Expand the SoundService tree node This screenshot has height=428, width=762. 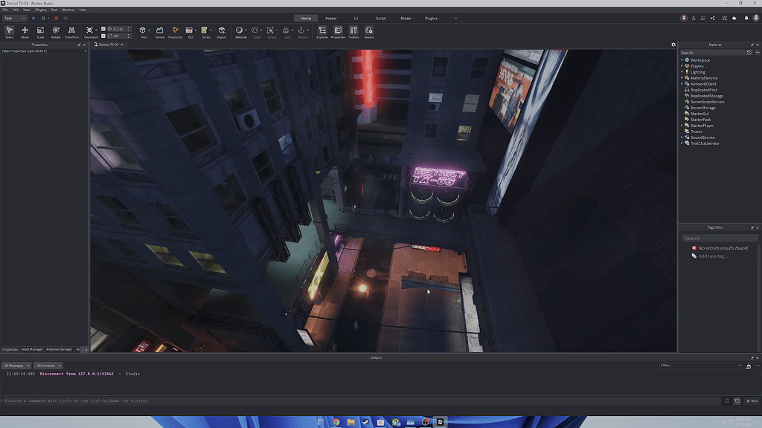click(682, 137)
